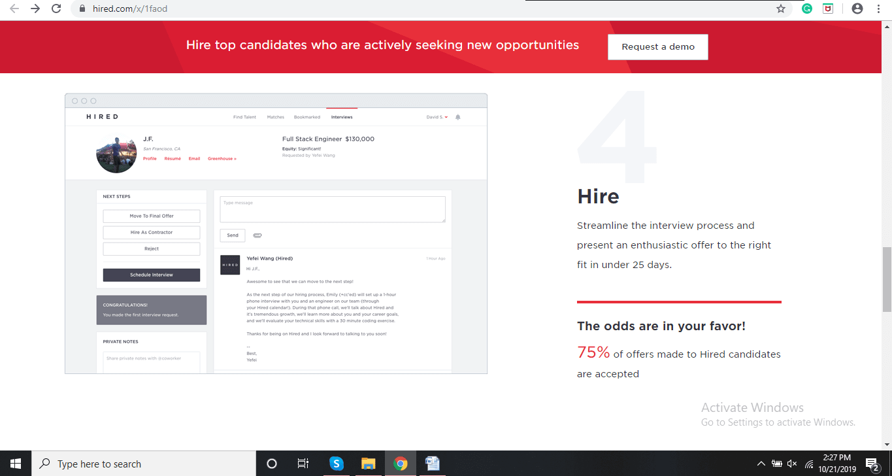
Task: Click the Hire heading text
Action: point(598,196)
